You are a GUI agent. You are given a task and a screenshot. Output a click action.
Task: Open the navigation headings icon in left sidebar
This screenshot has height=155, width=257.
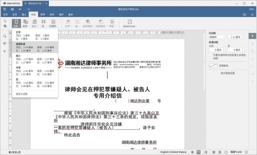[5, 51]
